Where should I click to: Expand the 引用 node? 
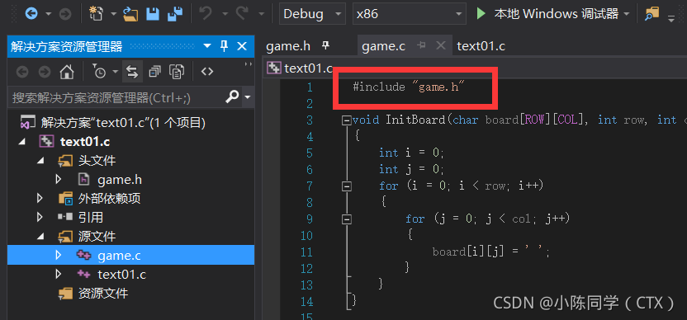[x=40, y=217]
